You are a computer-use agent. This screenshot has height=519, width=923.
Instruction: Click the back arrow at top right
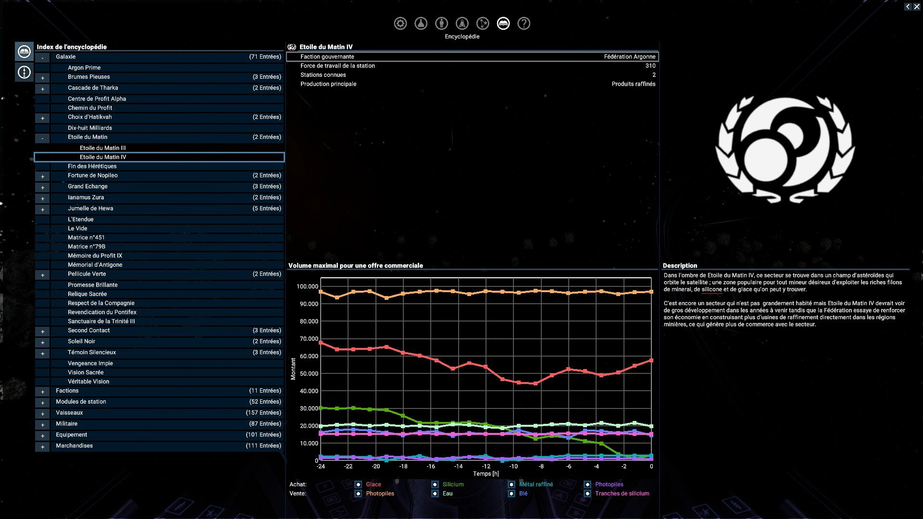tap(907, 7)
